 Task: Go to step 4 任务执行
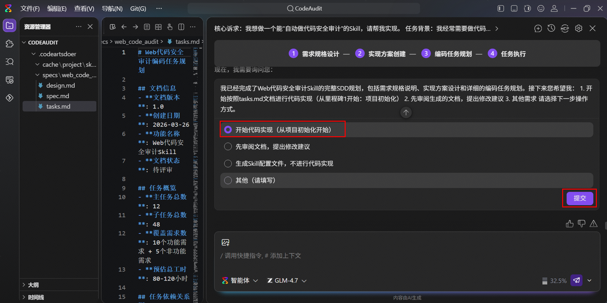point(507,54)
